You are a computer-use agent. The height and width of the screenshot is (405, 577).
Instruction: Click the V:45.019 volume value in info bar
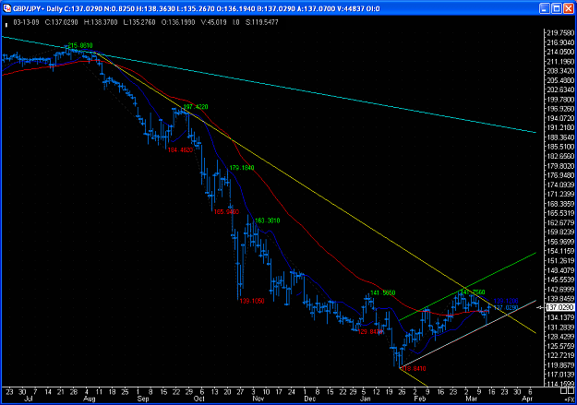pyautogui.click(x=214, y=22)
